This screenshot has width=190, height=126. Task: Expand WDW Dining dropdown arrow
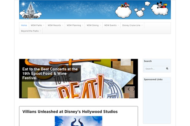pyautogui.click(x=100, y=25)
